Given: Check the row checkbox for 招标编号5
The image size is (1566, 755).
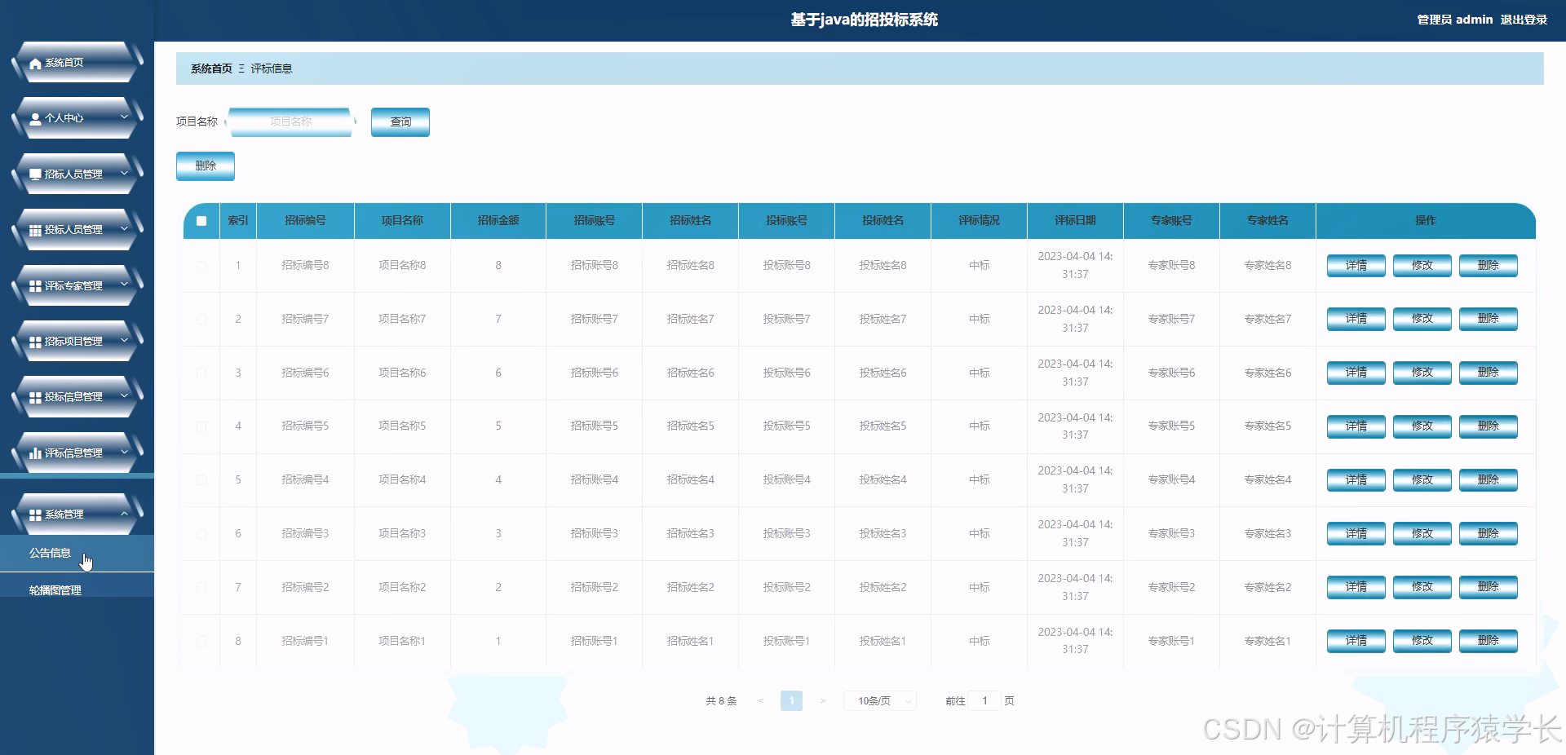Looking at the screenshot, I should [x=201, y=426].
